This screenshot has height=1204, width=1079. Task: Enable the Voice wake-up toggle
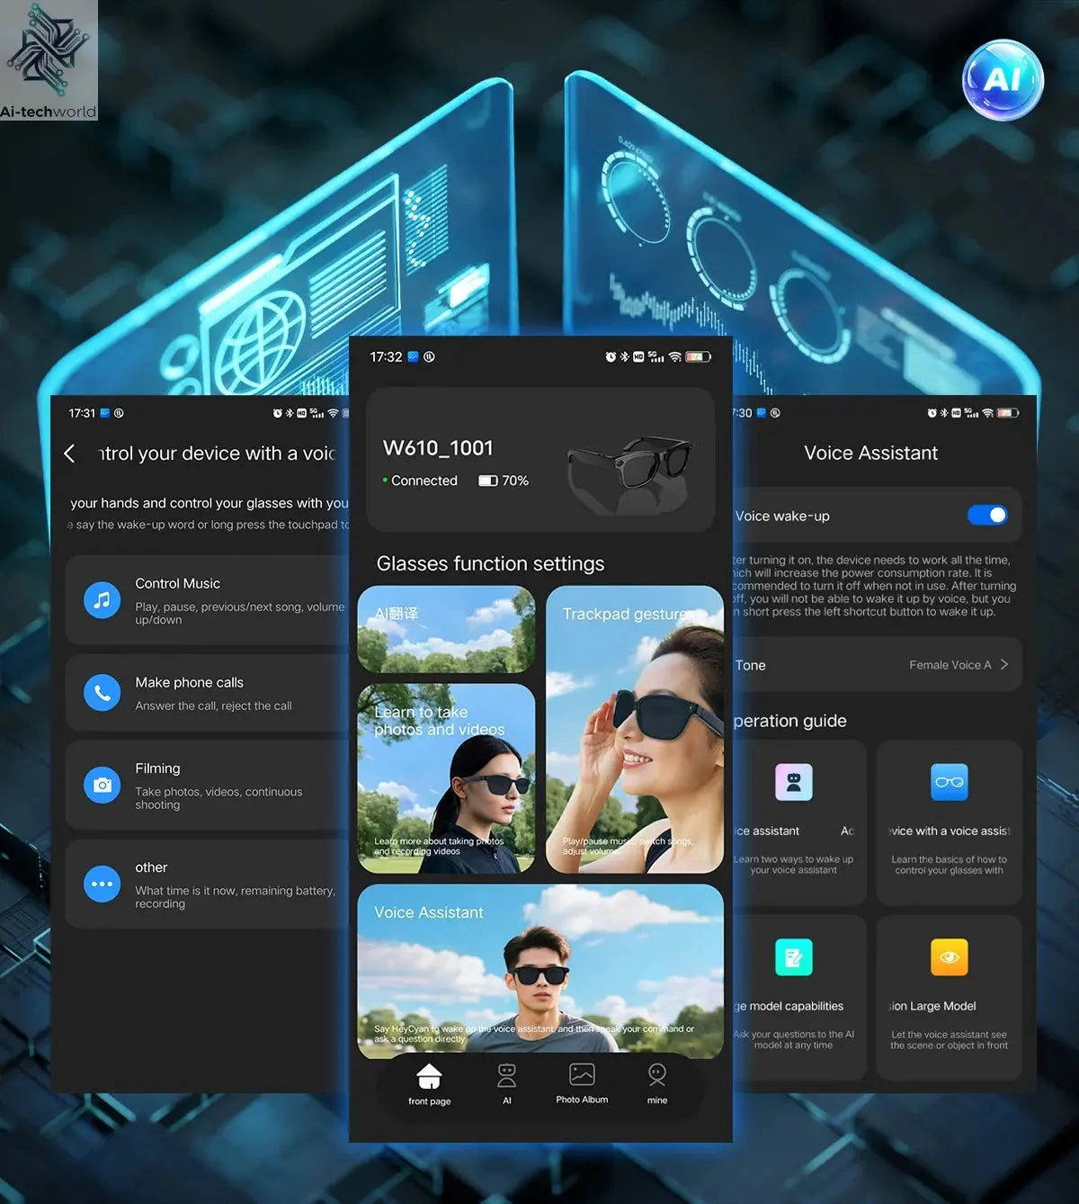[x=987, y=515]
